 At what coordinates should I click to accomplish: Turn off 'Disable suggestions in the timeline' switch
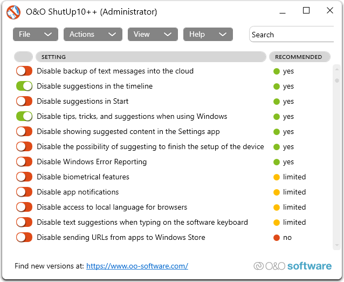tap(24, 86)
